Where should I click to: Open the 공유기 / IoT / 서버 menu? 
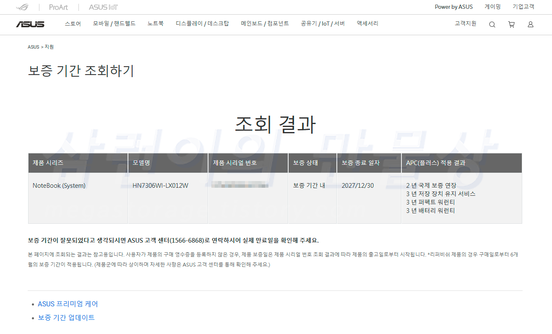pos(323,23)
